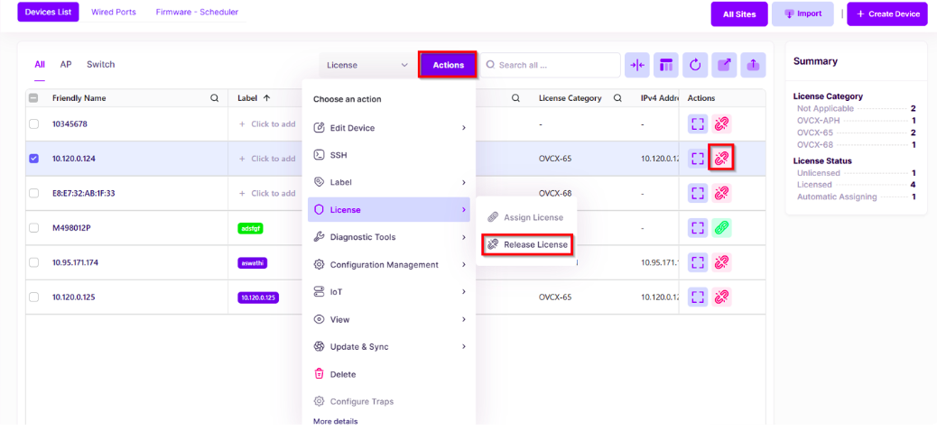Check the box for row E8:E7:32:AB:1F:33
Screen dimensions: 937x430
(x=34, y=193)
